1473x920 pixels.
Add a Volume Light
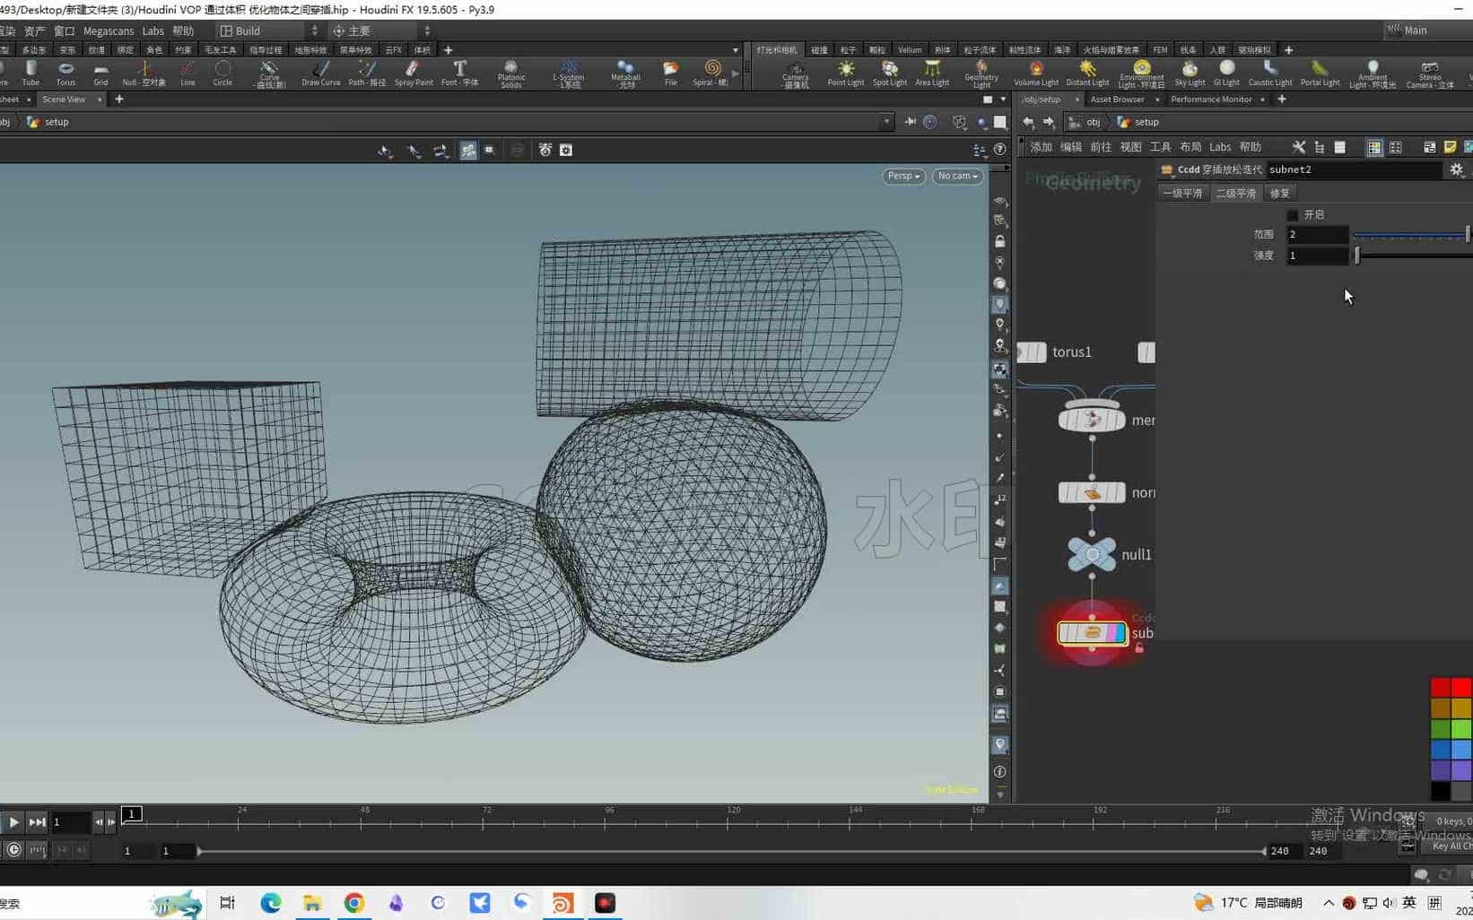1036,73
